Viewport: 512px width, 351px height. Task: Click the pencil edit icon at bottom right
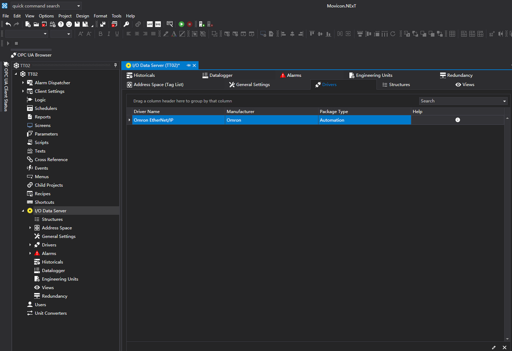click(x=494, y=348)
